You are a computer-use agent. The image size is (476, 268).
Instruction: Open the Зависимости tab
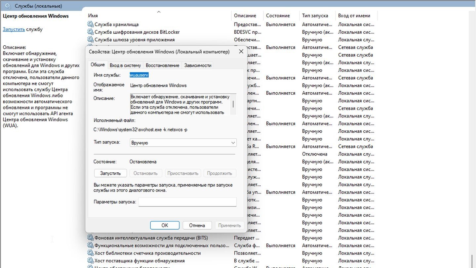pyautogui.click(x=198, y=65)
